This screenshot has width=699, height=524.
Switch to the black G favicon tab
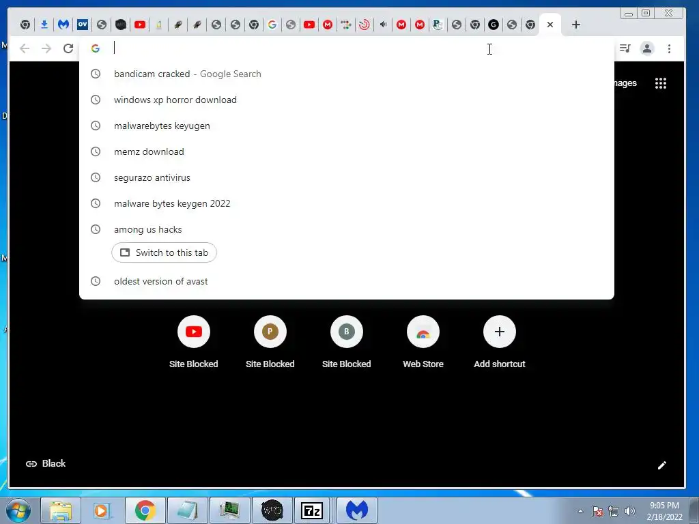click(x=493, y=25)
